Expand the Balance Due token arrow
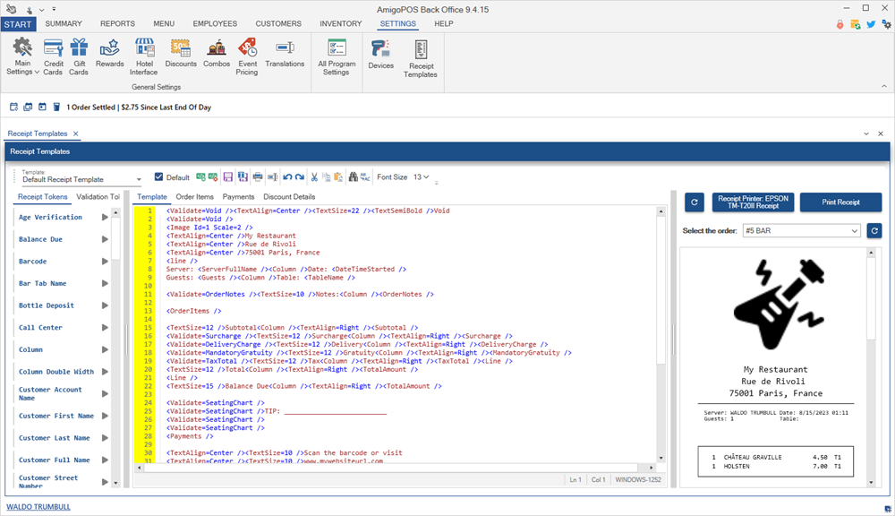 (105, 239)
